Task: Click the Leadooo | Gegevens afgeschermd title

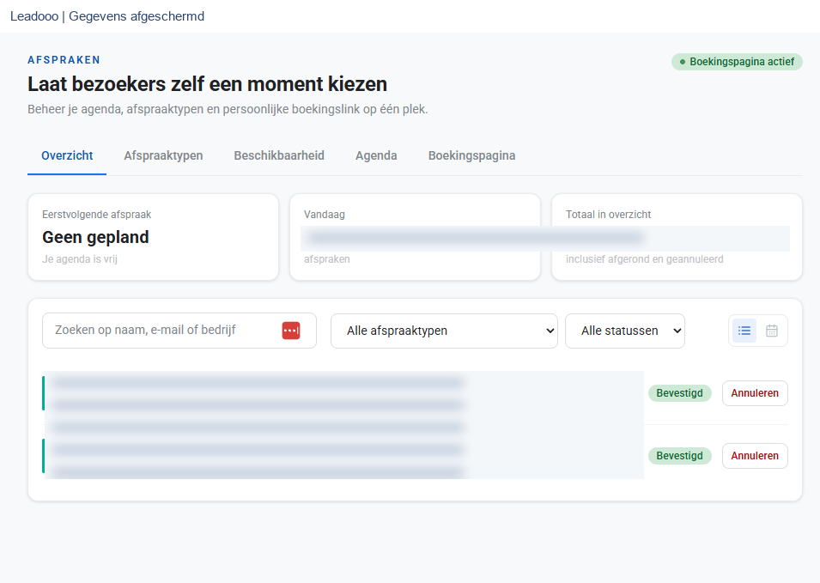Action: click(107, 16)
